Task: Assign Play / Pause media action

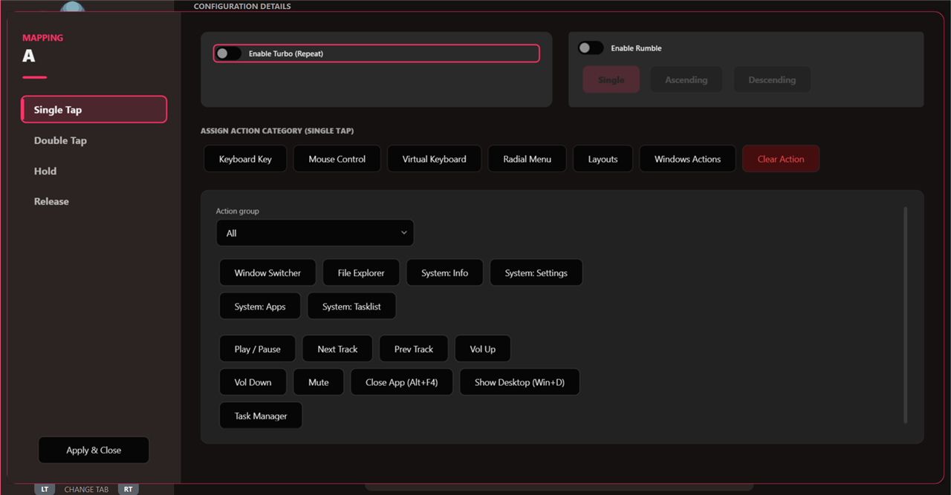Action: [258, 349]
